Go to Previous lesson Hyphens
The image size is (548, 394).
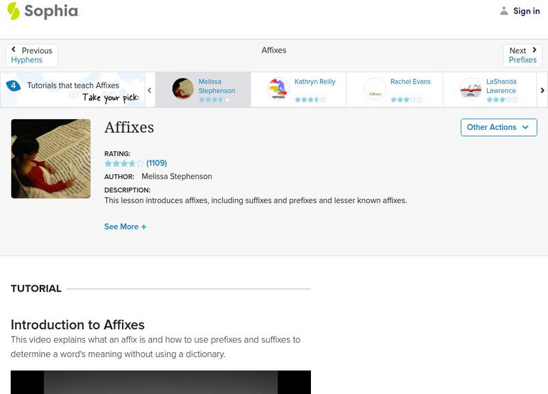(32, 55)
